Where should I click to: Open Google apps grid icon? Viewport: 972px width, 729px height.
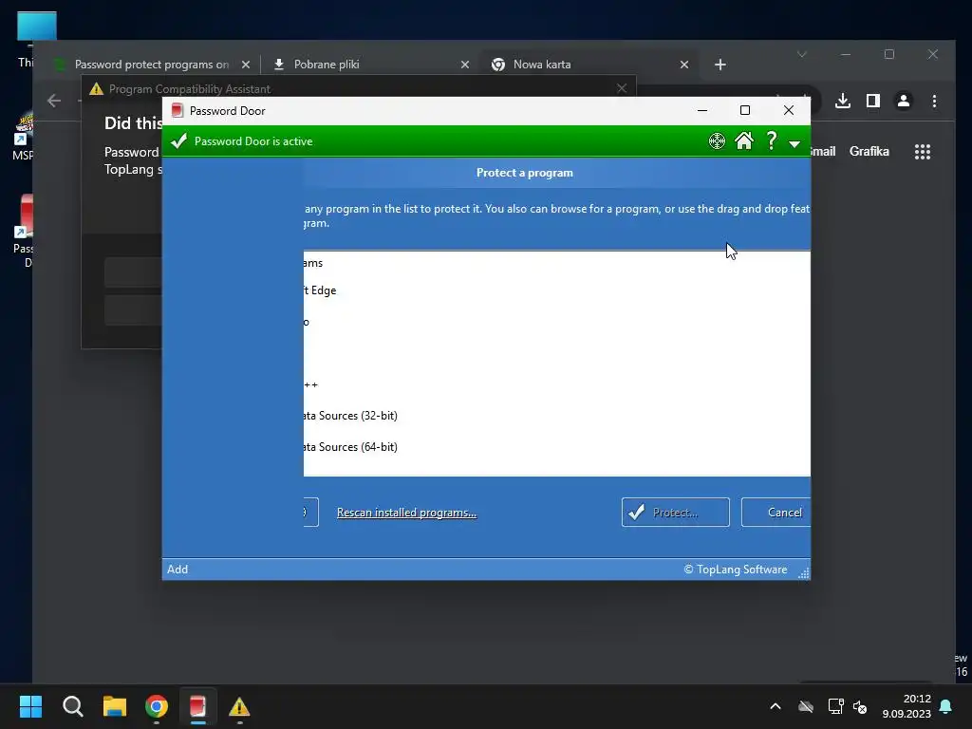coord(923,152)
